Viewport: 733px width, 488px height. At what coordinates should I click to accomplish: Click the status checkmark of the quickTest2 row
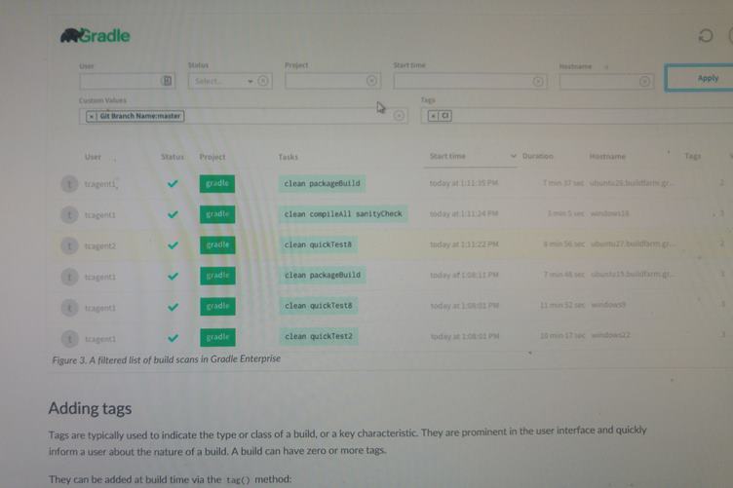click(173, 338)
